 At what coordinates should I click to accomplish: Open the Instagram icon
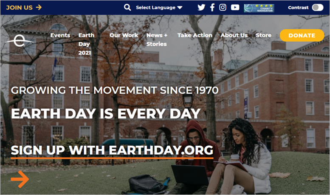tap(223, 8)
